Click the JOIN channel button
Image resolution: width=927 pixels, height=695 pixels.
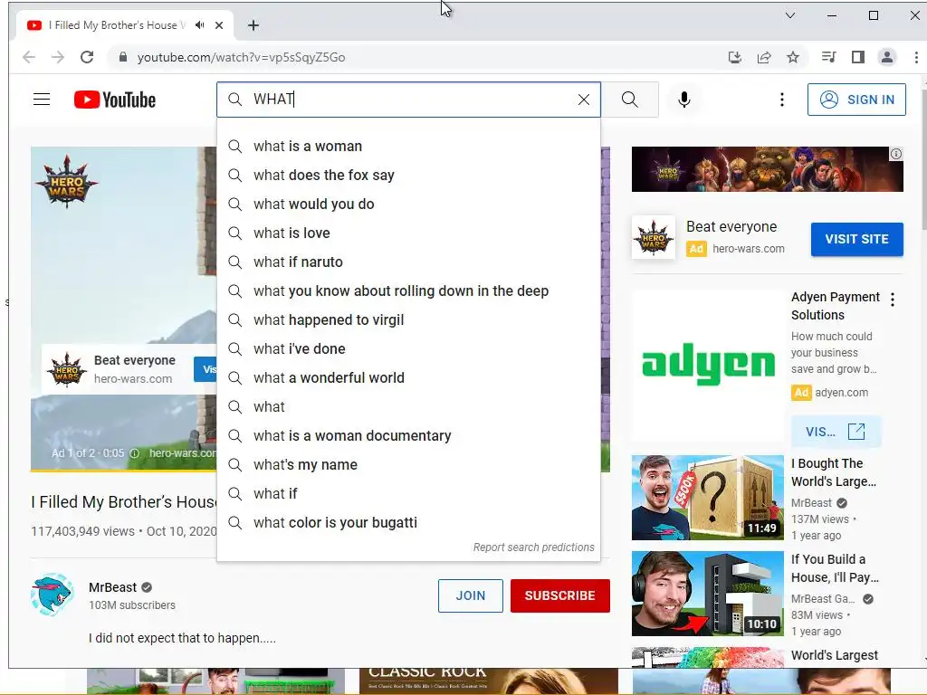click(471, 595)
